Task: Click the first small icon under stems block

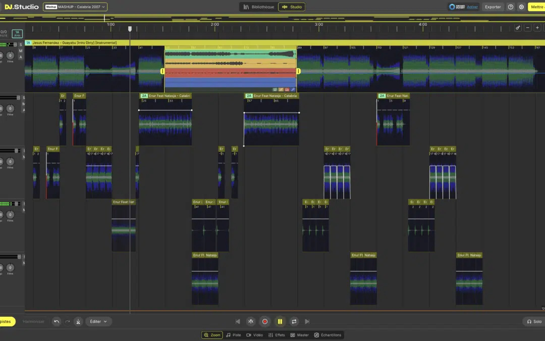Action: click(x=275, y=89)
